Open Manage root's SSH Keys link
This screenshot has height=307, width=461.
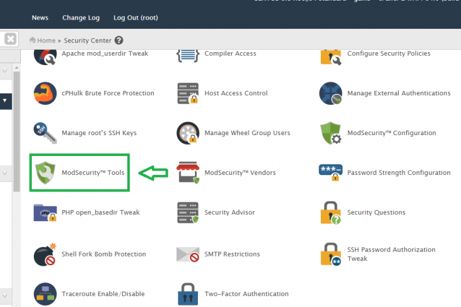point(99,133)
